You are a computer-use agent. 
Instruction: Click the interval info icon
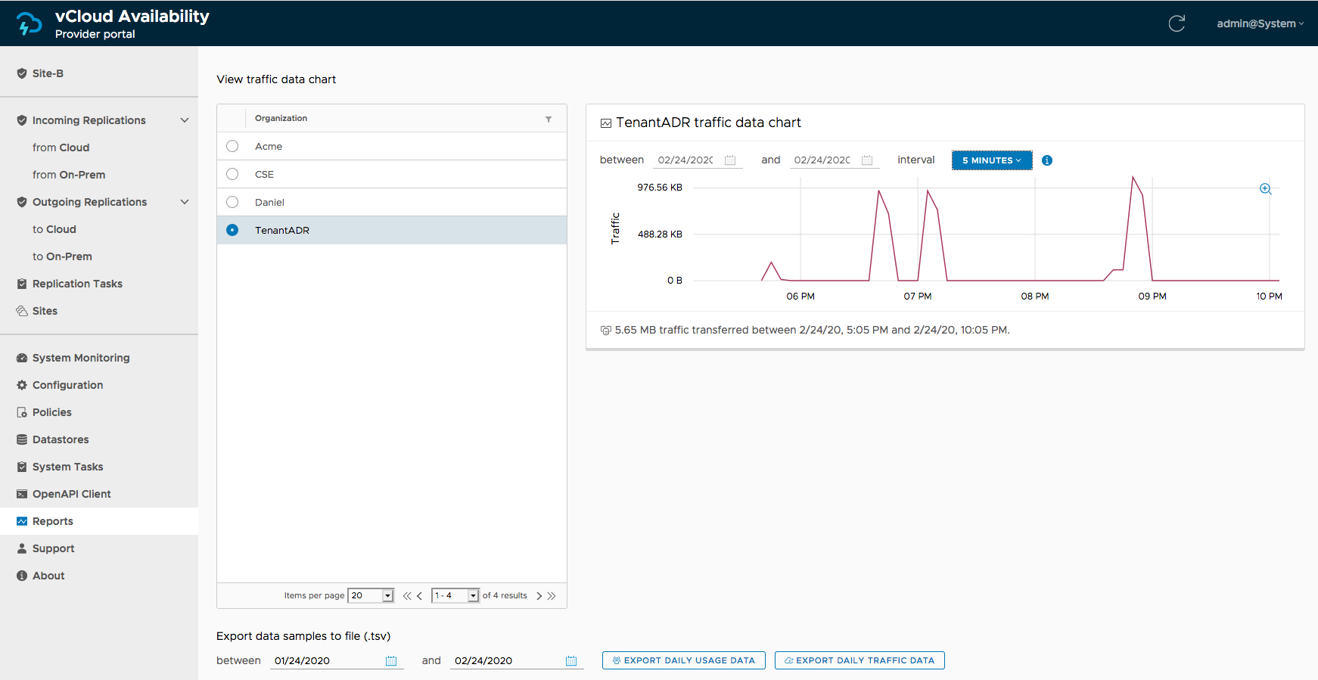click(1047, 160)
